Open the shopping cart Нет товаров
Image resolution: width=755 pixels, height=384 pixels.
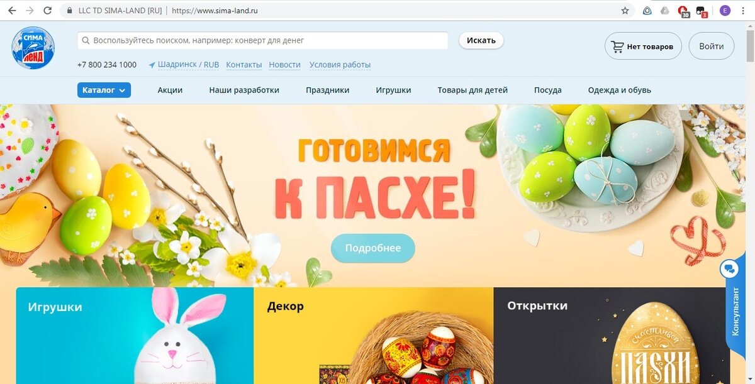(x=643, y=47)
